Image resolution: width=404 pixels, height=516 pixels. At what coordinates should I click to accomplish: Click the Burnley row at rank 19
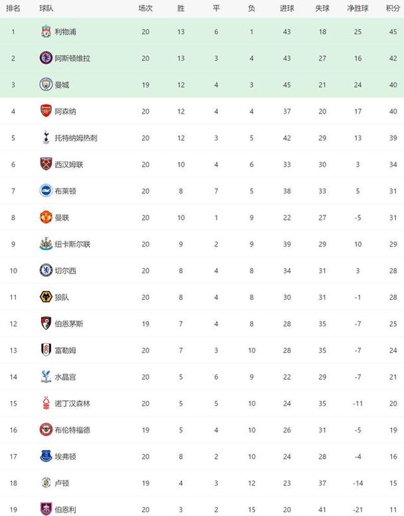click(x=202, y=509)
